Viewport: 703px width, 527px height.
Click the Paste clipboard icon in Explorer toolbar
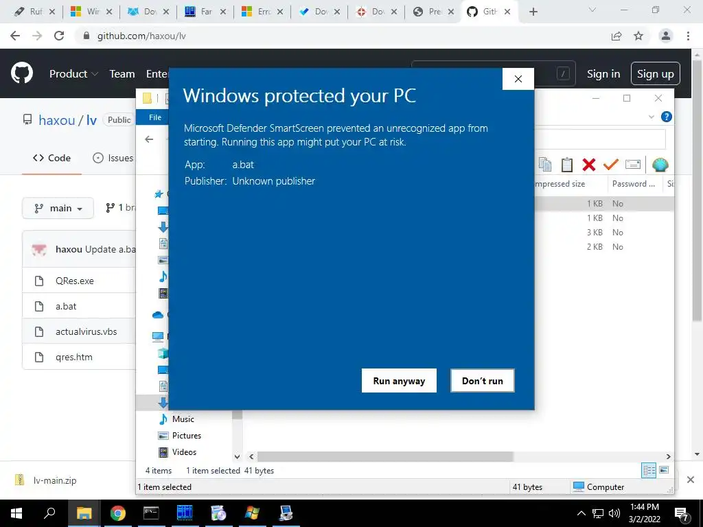click(566, 165)
